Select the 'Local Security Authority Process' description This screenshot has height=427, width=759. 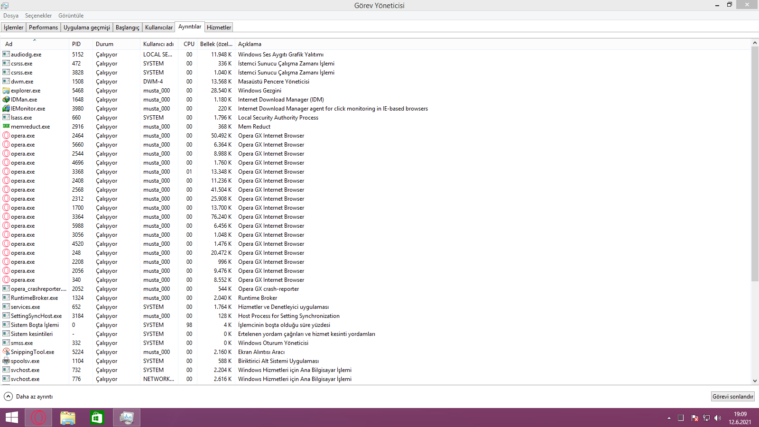[278, 118]
